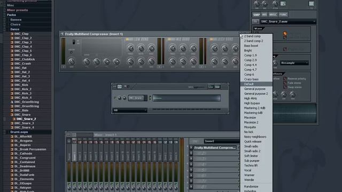This screenshot has height=192, width=342.
Task: Toggle the limiter LED in Multiband Compressor
Action: click(x=71, y=52)
